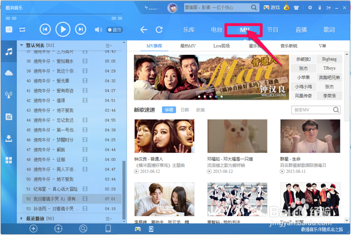Screen dimensions: 351x235
Task: Switch to the 节目 tab
Action: (x=273, y=30)
